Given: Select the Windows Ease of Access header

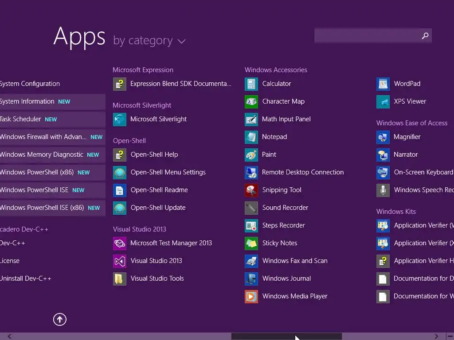Looking at the screenshot, I should click(x=412, y=123).
